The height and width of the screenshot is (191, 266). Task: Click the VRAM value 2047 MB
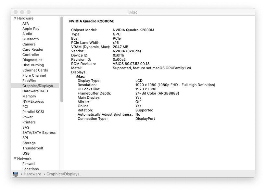point(120,47)
